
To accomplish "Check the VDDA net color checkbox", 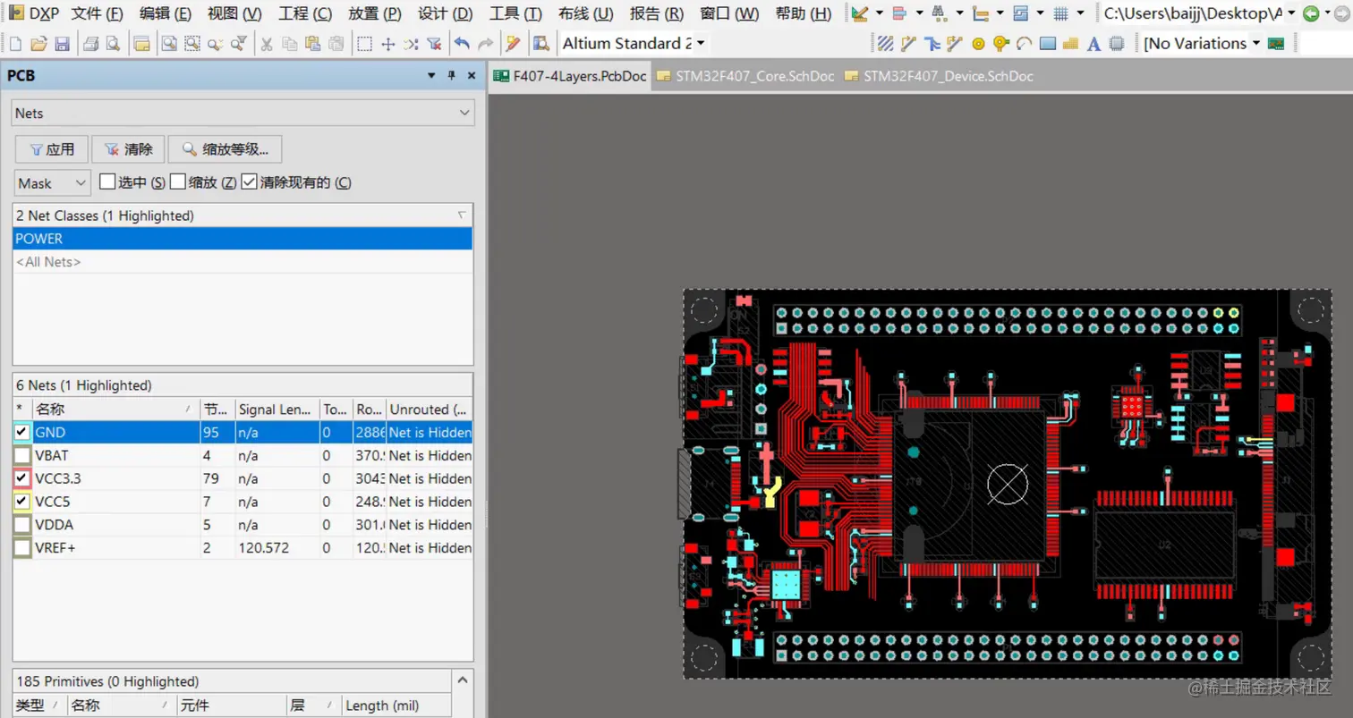I will click(x=22, y=525).
